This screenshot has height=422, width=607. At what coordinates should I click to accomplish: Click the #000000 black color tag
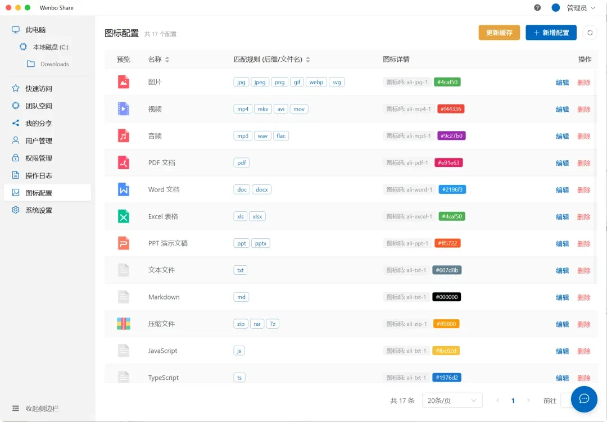[x=446, y=297]
